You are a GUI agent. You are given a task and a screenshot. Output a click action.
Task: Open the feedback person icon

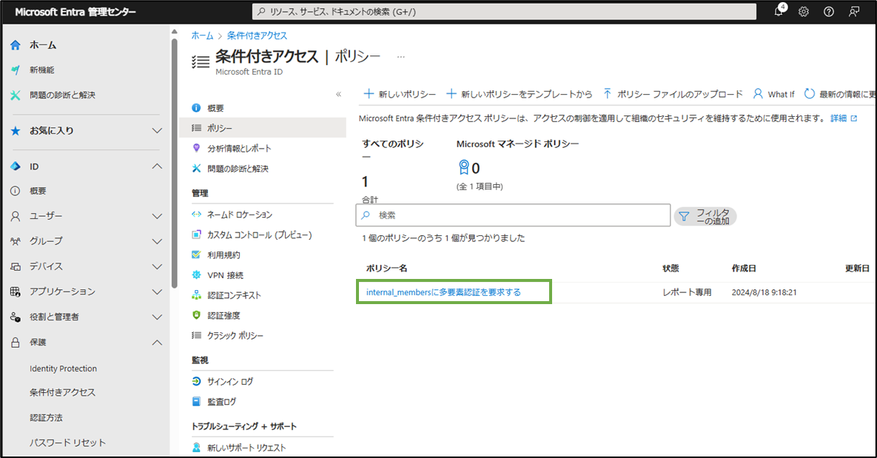(x=854, y=11)
